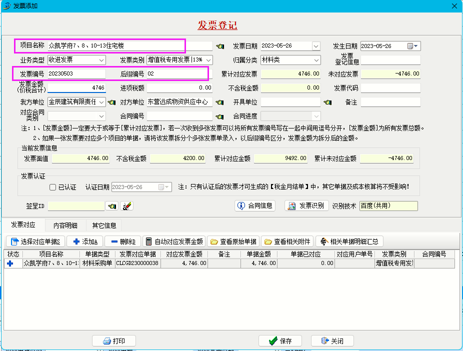The image size is (463, 351).
Task: Click the lookup icon beside 签呈ID field
Action: pyautogui.click(x=112, y=206)
